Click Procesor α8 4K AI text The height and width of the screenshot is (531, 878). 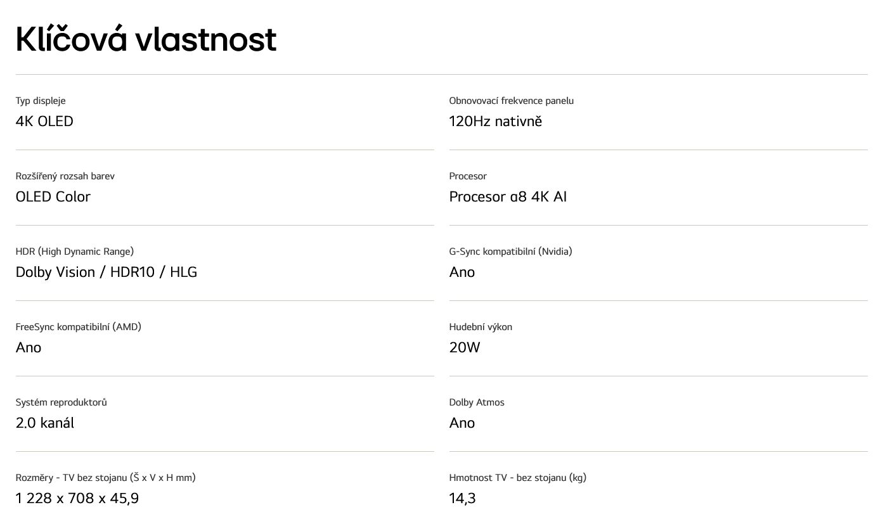508,196
